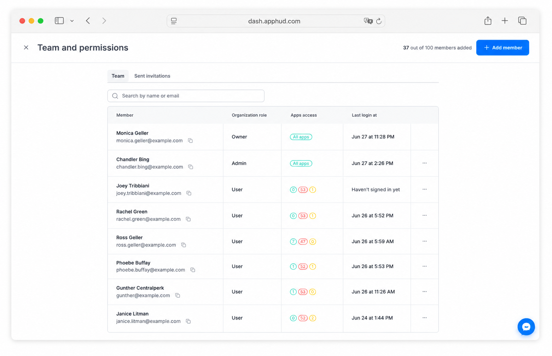Click Joey Tribbiani's red 53 access badge
This screenshot has width=552, height=356.
pos(303,190)
